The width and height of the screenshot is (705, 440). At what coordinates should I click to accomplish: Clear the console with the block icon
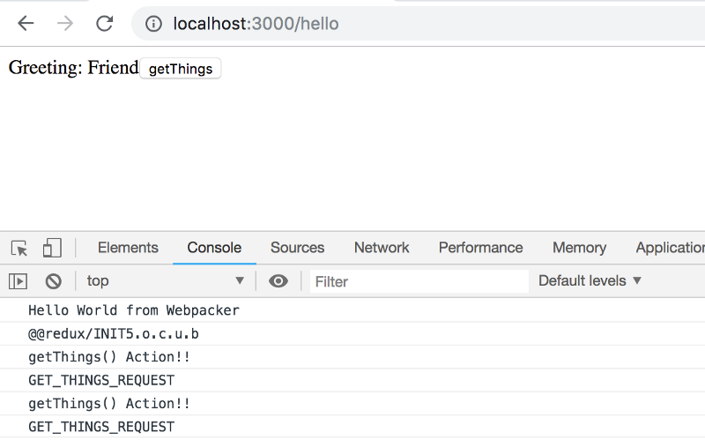click(x=54, y=281)
